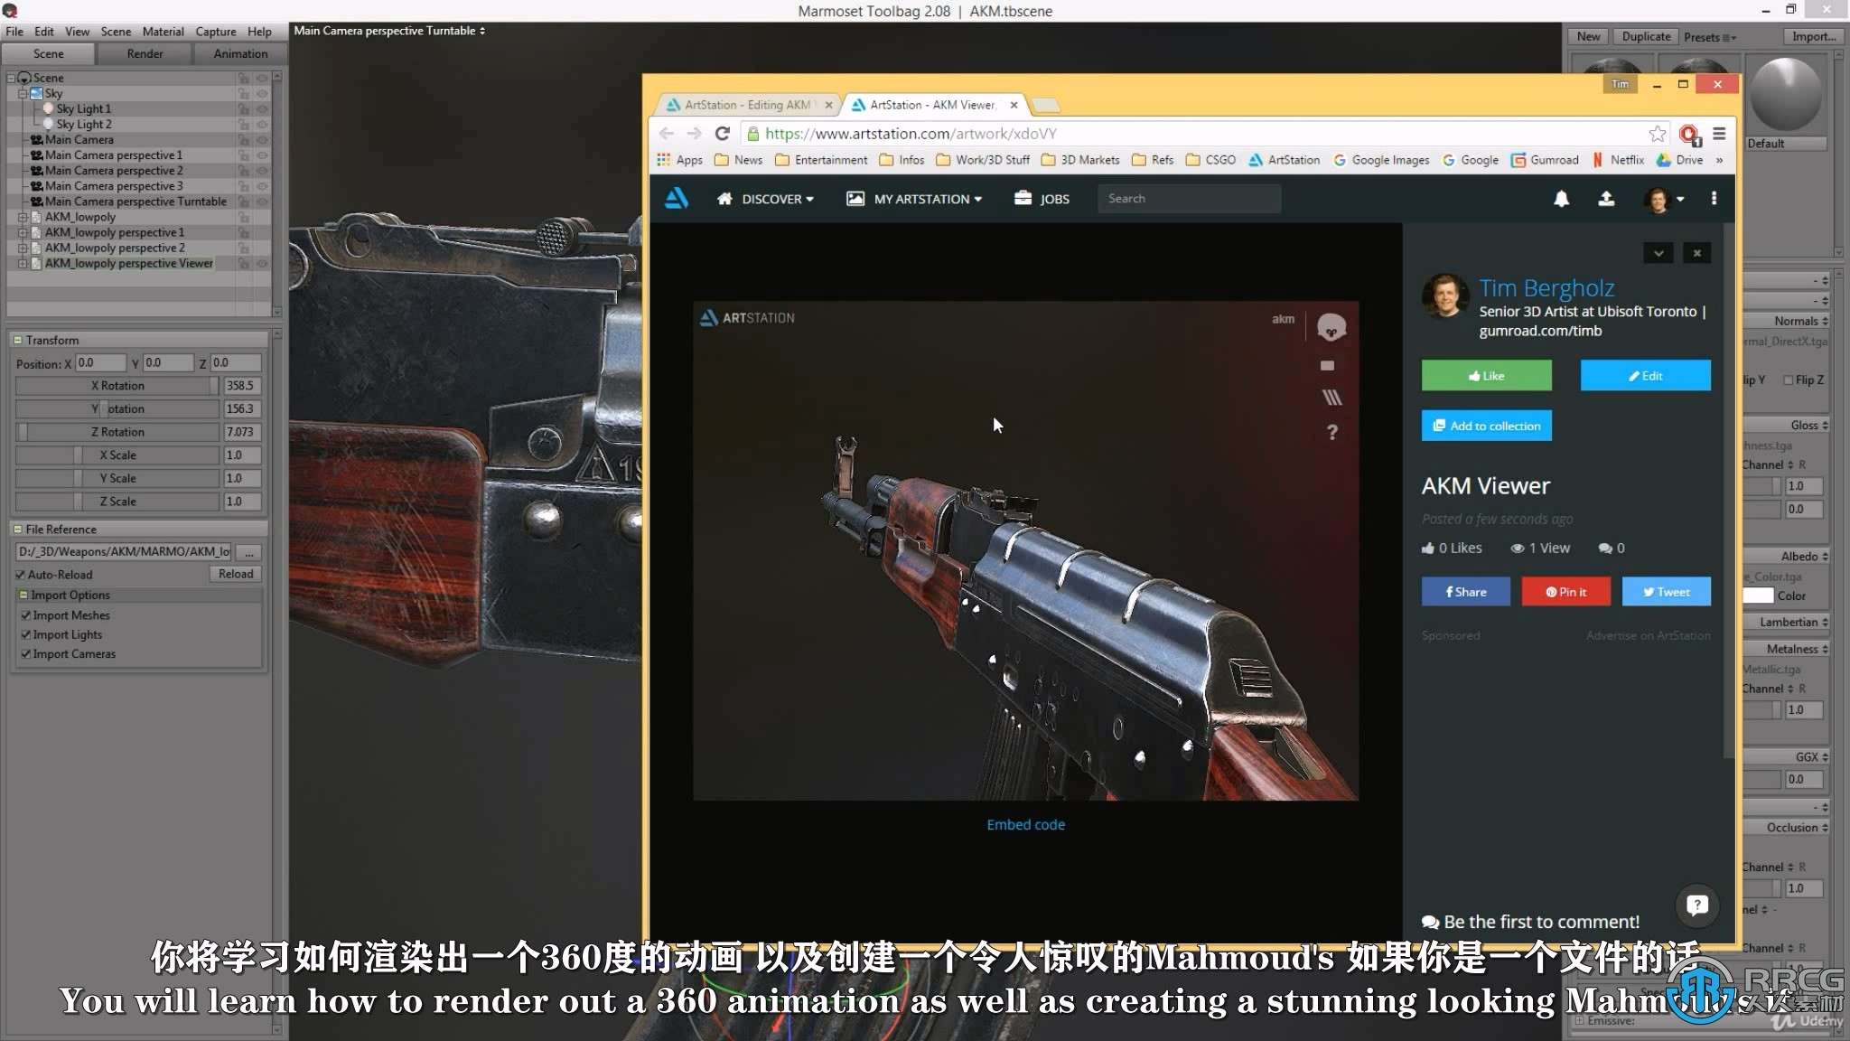Click the Chrome back arrow
Viewport: 1850px width, 1041px height.
[x=667, y=134]
